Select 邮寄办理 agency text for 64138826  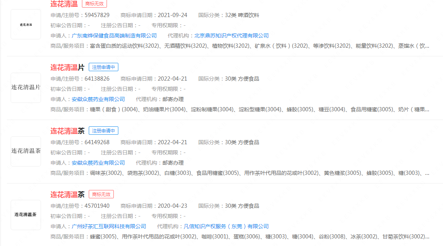(x=173, y=99)
